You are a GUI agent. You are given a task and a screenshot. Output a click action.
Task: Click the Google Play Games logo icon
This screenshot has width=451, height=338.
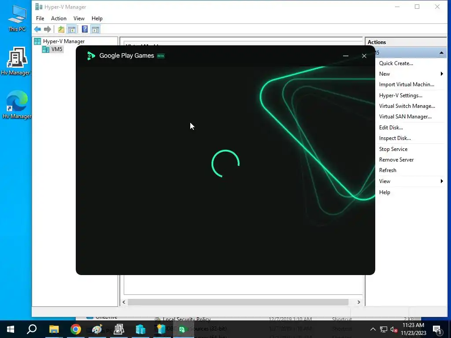pyautogui.click(x=91, y=56)
